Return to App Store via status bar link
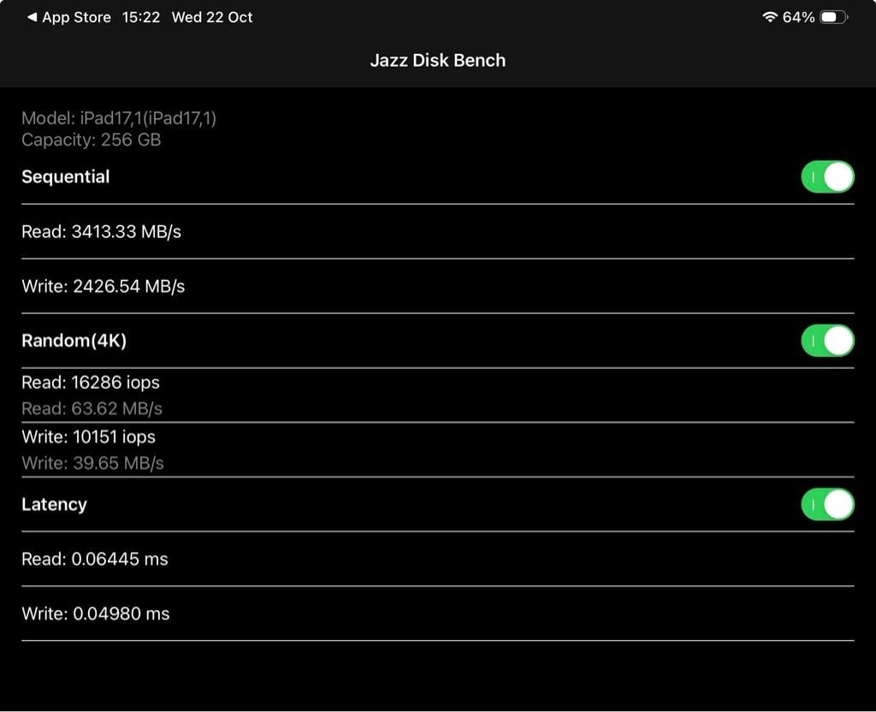Screen dimensions: 876x712 click(69, 17)
